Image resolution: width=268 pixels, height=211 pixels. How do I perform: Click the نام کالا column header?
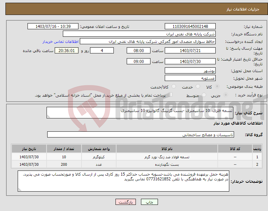(167, 149)
